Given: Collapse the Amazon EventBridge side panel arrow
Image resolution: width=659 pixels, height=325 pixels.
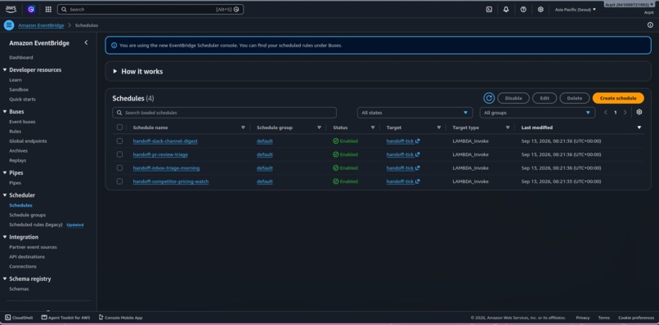Looking at the screenshot, I should (86, 42).
